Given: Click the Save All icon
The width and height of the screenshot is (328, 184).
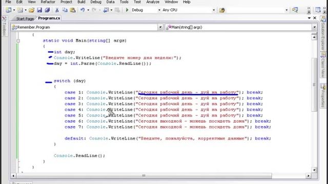Looking at the screenshot, I should [x=47, y=10].
